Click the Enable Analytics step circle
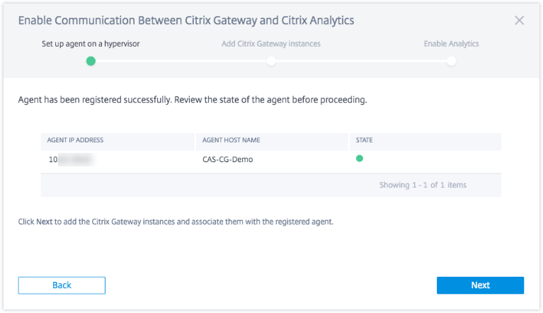543x313 pixels. tap(451, 61)
